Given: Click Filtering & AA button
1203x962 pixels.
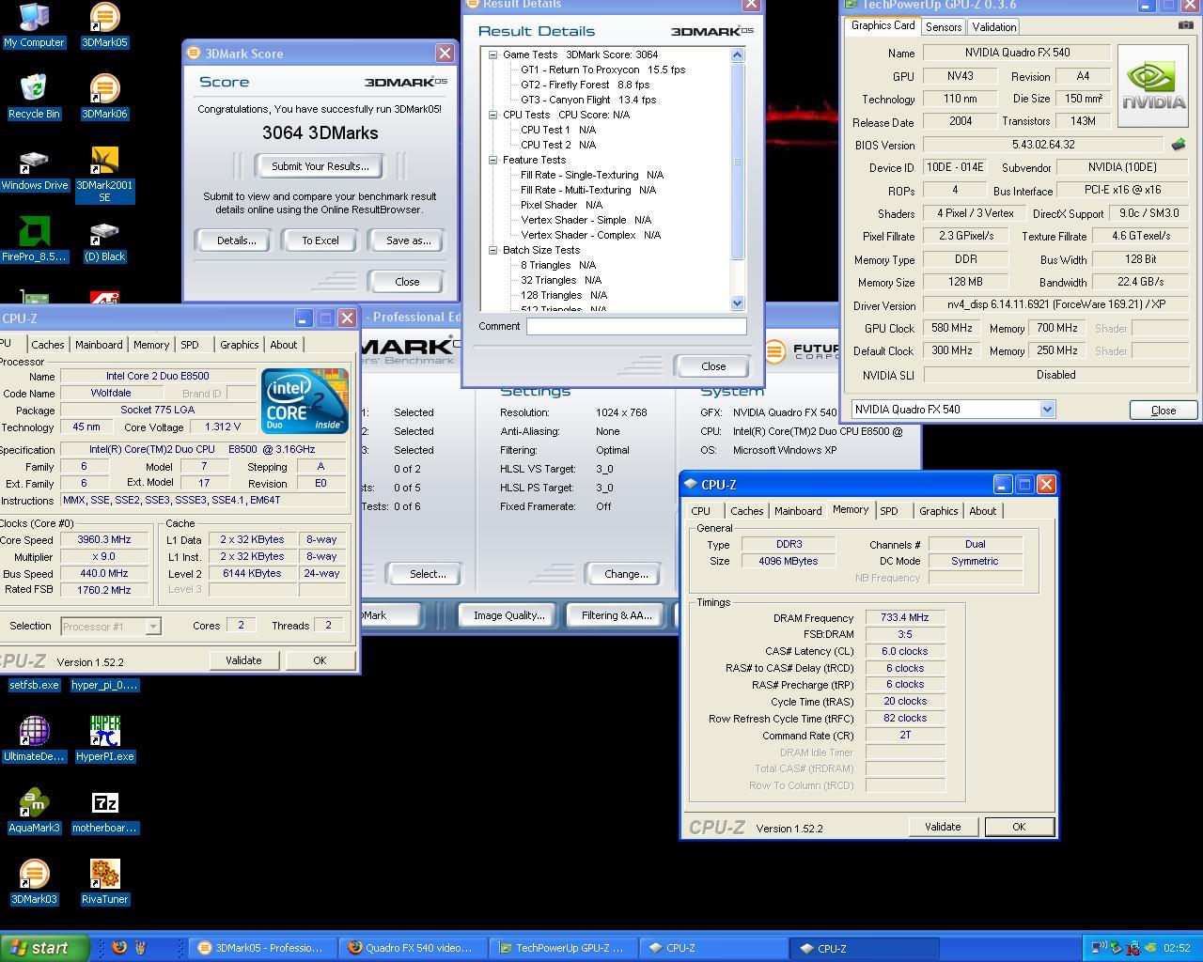Looking at the screenshot, I should 617,615.
